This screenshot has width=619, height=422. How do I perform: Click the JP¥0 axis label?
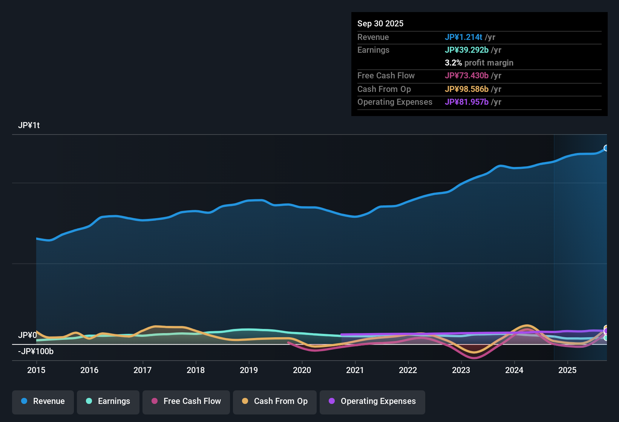point(28,334)
